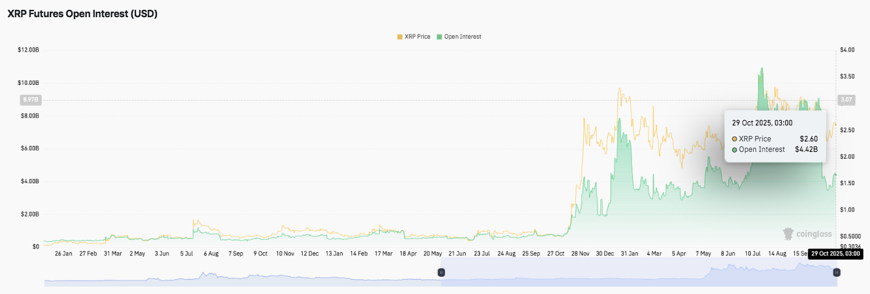Click the $4.42B Open Interest tooltip value
This screenshot has width=870, height=294.
tap(805, 149)
